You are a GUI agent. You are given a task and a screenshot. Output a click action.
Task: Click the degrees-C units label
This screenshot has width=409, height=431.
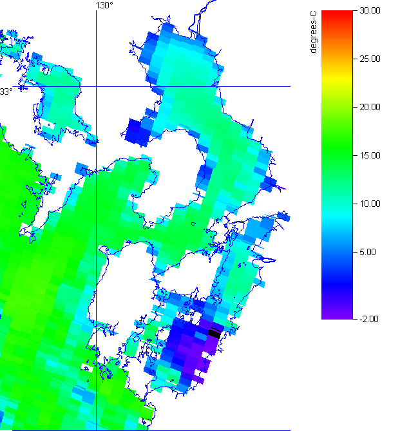point(313,32)
